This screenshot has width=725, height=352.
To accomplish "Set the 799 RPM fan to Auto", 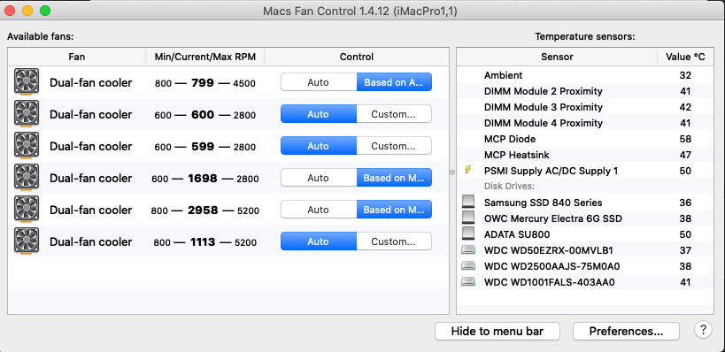I will (319, 82).
